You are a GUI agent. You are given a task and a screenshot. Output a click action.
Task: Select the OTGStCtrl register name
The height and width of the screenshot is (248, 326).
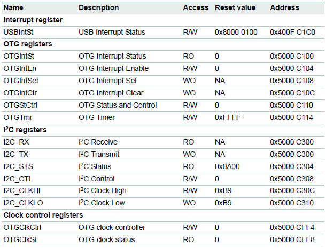(x=20, y=105)
